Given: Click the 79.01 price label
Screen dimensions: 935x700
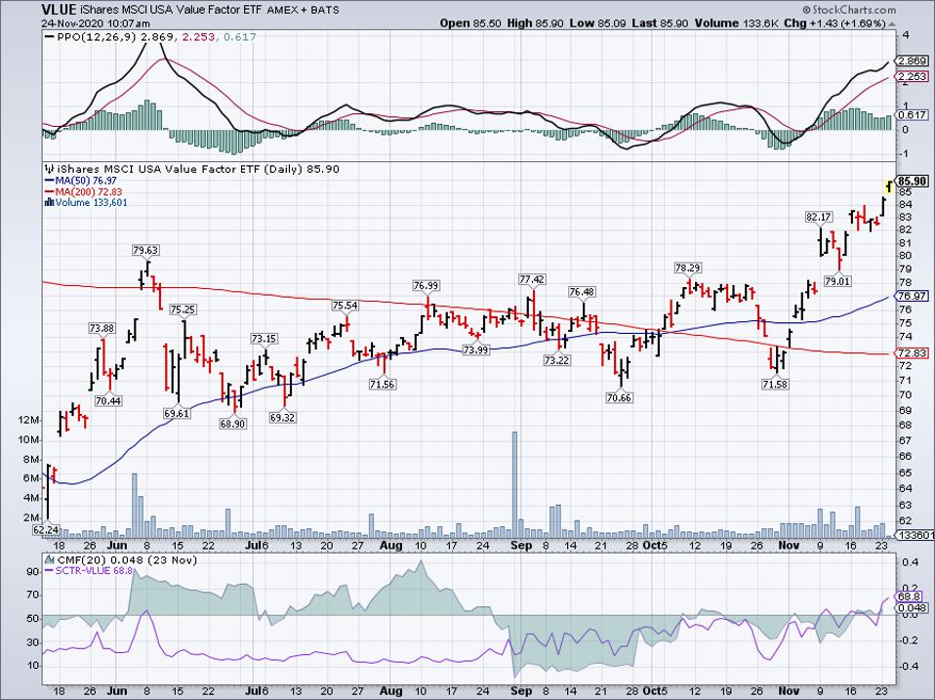Looking at the screenshot, I should tap(837, 280).
